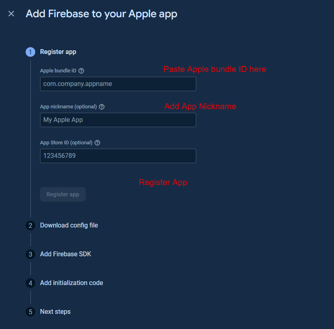The height and width of the screenshot is (329, 334).
Task: Click help icon beside App nickname label
Action: pos(102,107)
